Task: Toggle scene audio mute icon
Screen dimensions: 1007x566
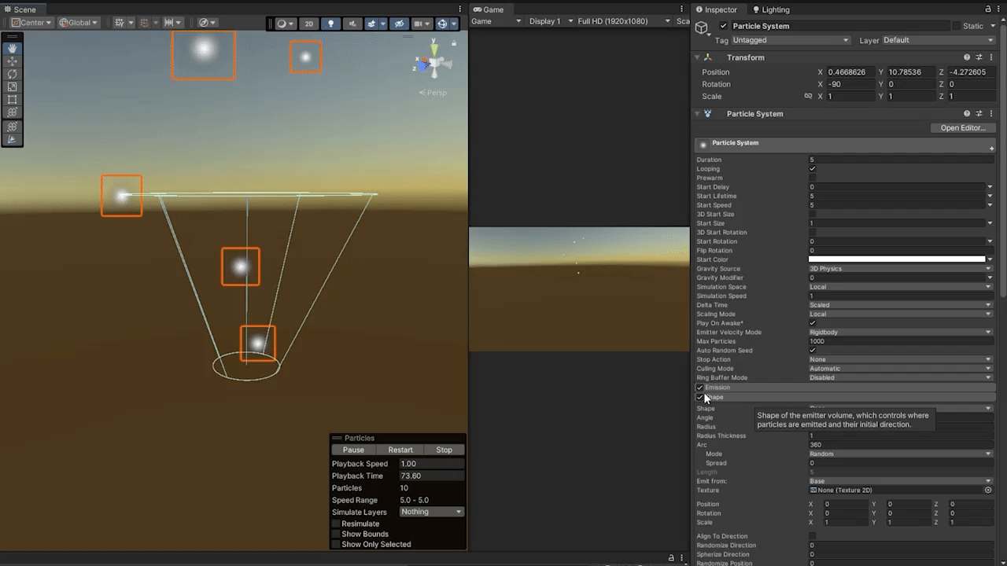Action: click(x=352, y=24)
